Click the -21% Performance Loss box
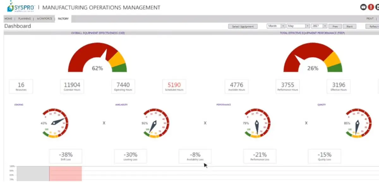The width and height of the screenshot is (379, 189). click(260, 156)
